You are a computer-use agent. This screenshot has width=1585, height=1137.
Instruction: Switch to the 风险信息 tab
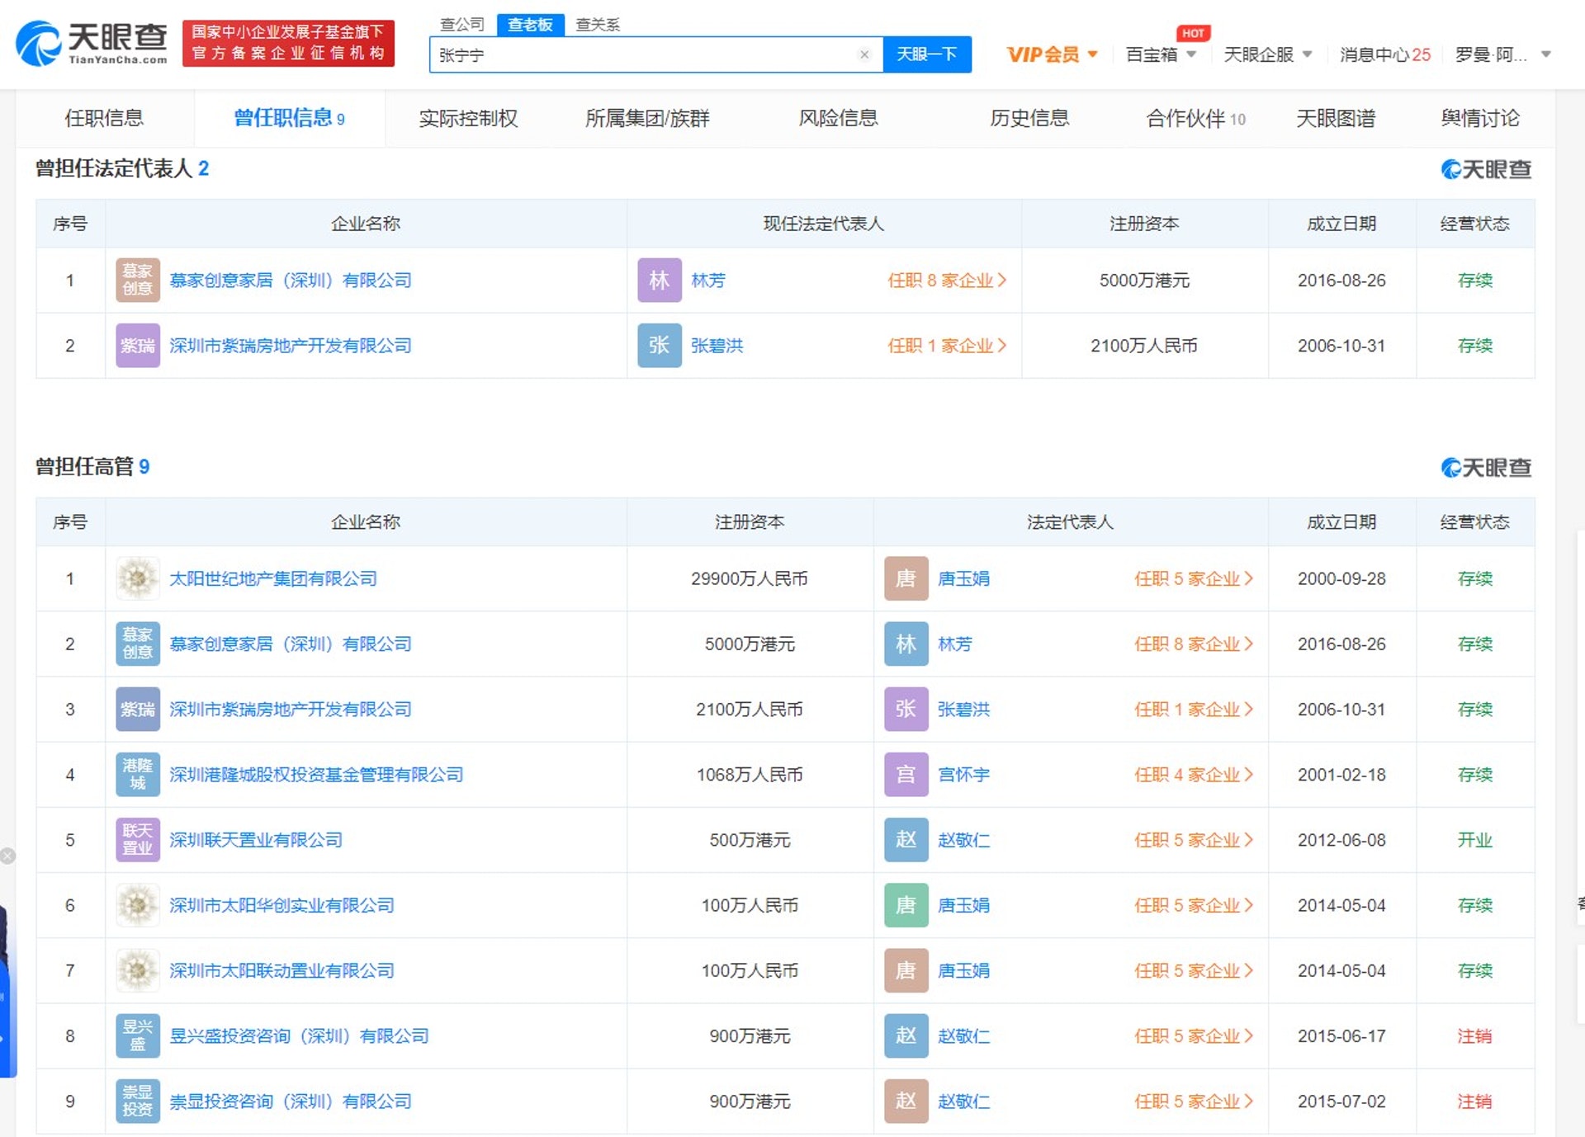coord(838,118)
